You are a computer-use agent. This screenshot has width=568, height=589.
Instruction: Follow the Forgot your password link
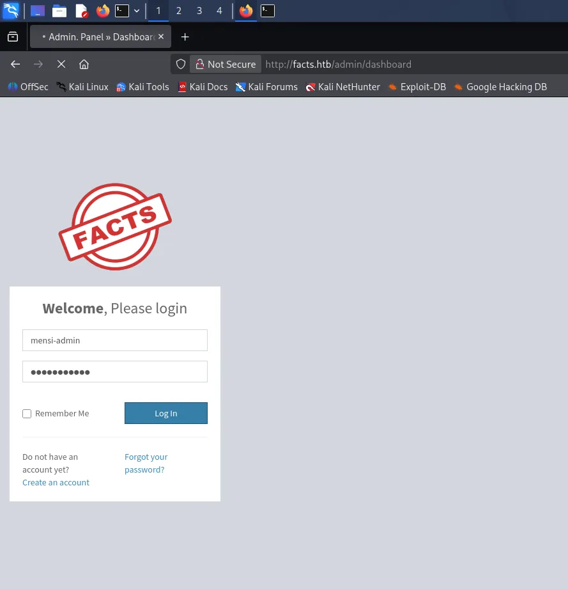(x=146, y=463)
